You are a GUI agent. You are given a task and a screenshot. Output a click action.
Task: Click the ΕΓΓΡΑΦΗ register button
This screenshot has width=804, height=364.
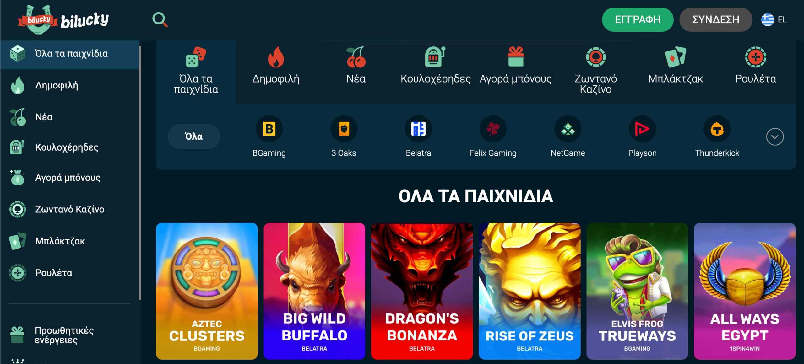638,19
